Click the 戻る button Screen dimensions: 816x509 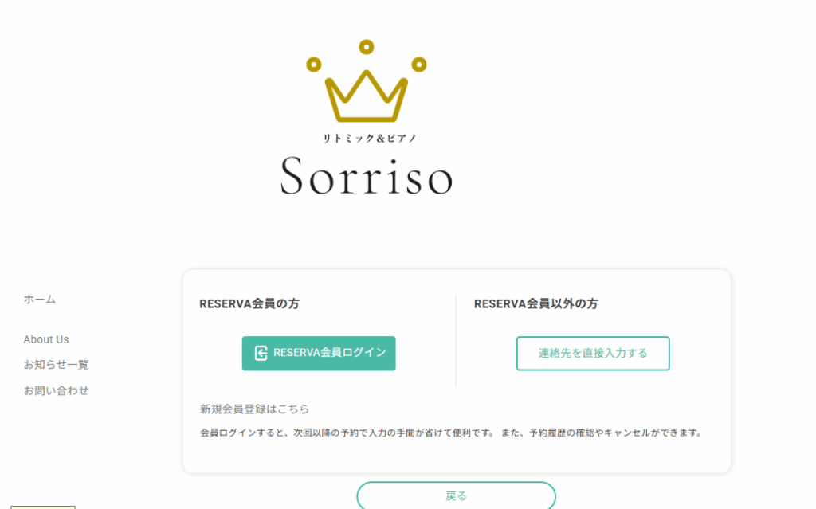[456, 495]
